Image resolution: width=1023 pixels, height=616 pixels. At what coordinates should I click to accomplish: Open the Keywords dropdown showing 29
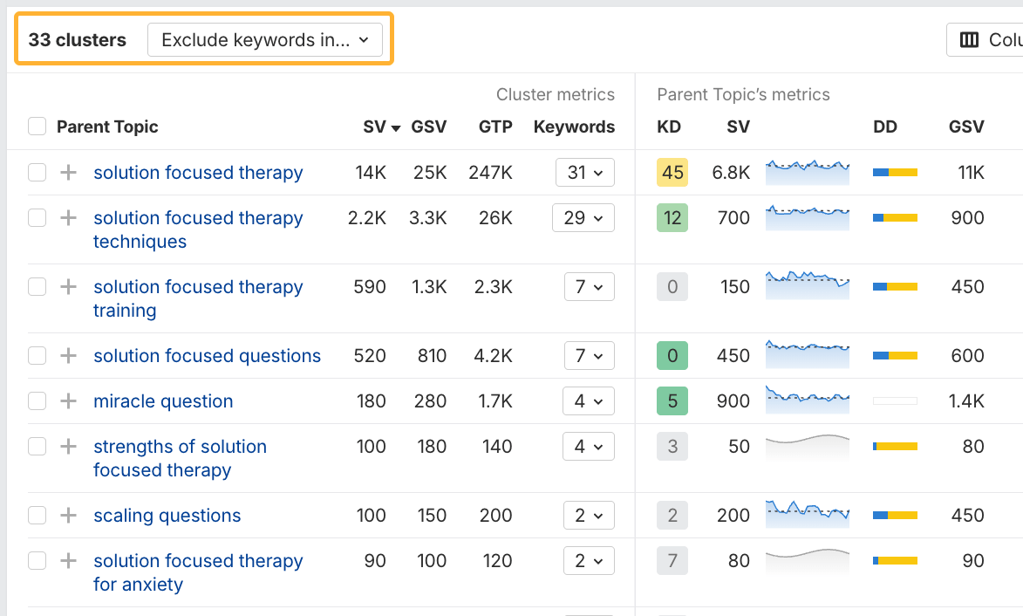pos(583,217)
